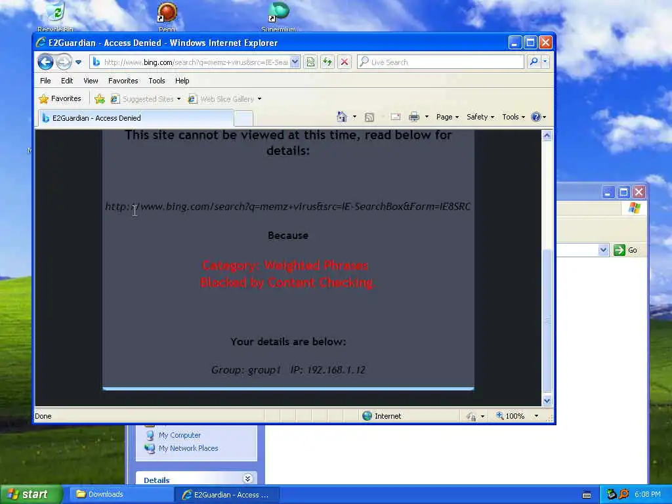Switch to E2Guardian taskbar button
The image size is (672, 504).
pos(227,495)
